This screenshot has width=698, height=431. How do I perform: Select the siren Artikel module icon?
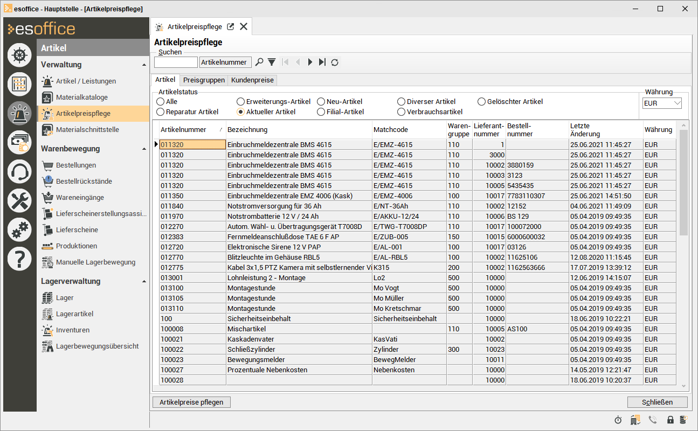(19, 113)
